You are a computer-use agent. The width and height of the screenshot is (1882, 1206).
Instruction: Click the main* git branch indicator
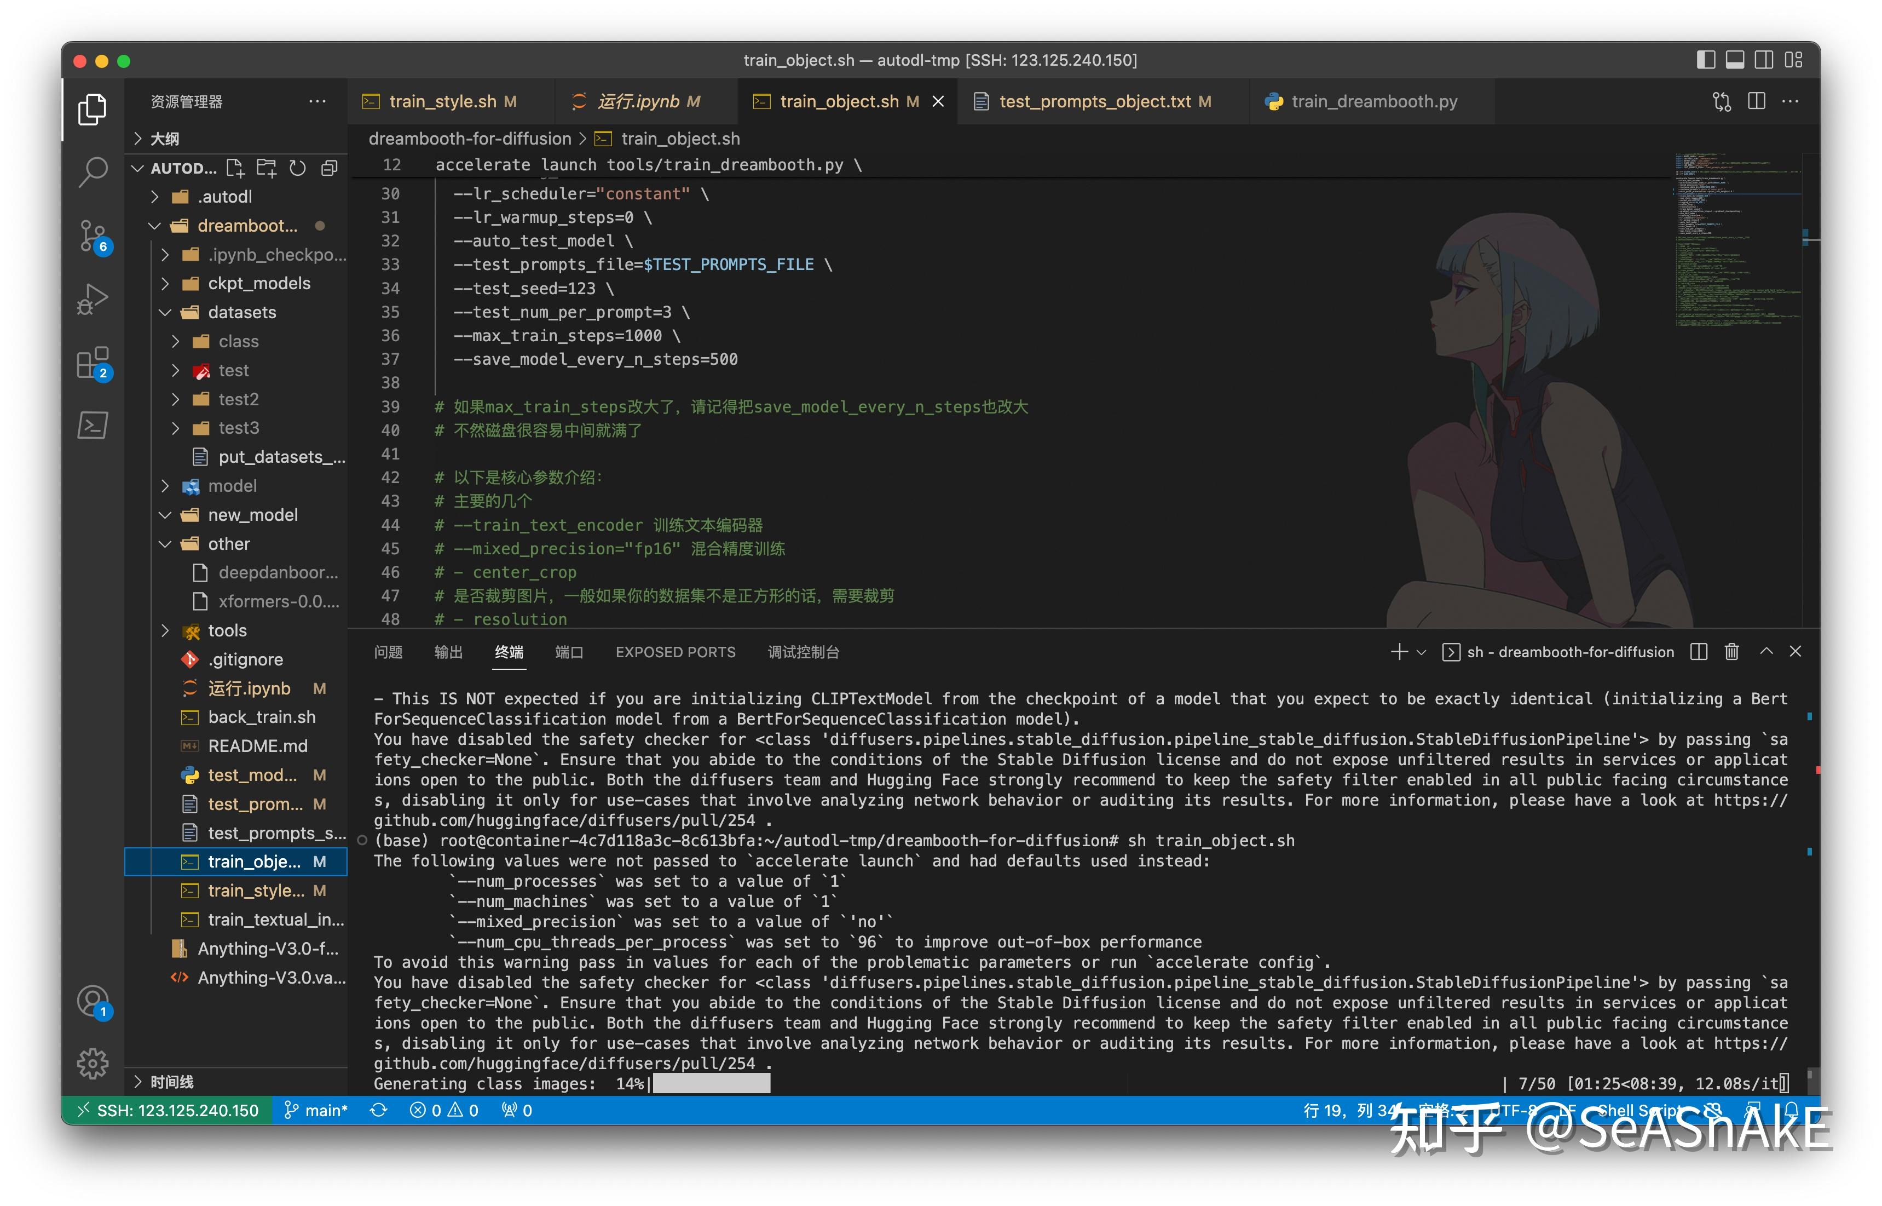pos(316,1110)
